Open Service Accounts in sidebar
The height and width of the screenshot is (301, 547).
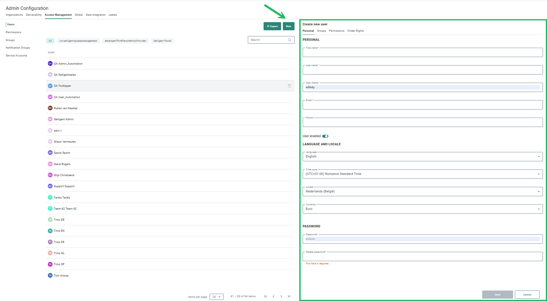pyautogui.click(x=16, y=56)
